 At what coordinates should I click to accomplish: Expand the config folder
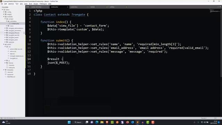click(4, 12)
